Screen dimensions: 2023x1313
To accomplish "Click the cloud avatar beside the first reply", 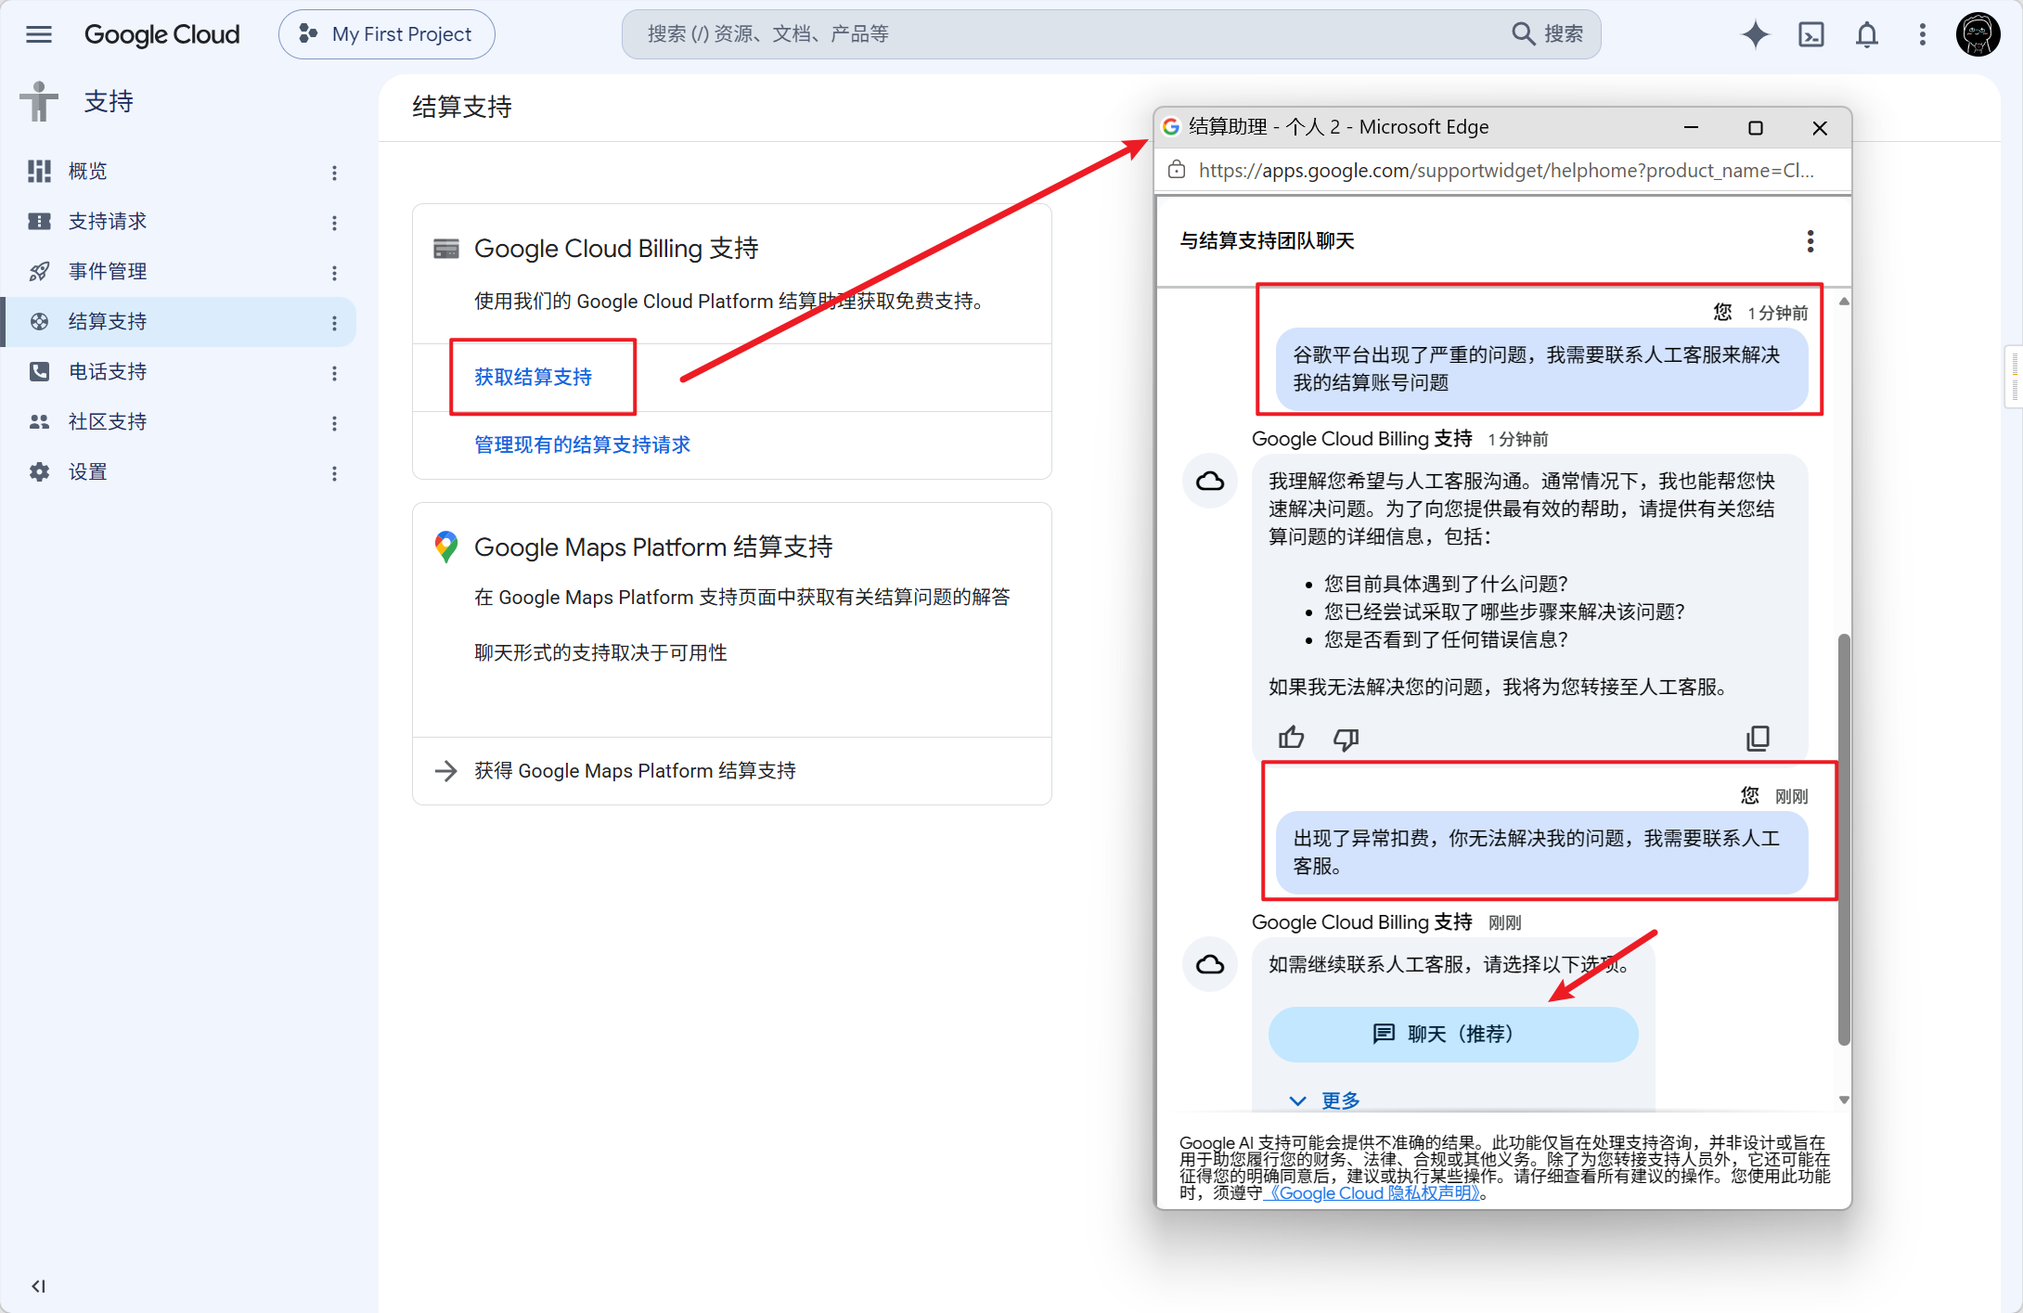I will pyautogui.click(x=1210, y=481).
